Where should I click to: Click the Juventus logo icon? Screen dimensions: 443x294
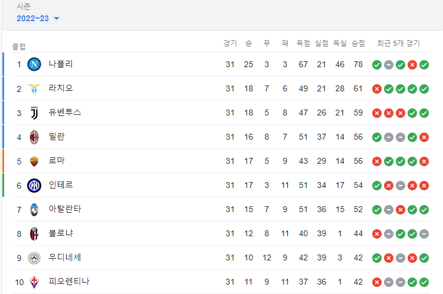[x=34, y=113]
